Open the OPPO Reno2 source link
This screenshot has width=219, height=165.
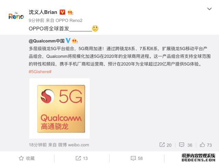point(69,20)
